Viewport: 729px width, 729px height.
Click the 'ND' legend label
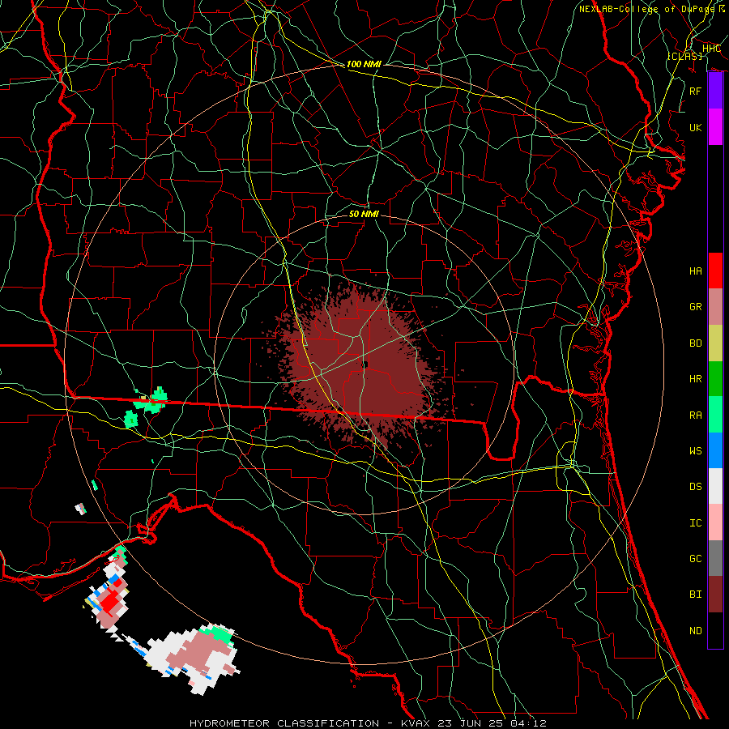tap(695, 631)
